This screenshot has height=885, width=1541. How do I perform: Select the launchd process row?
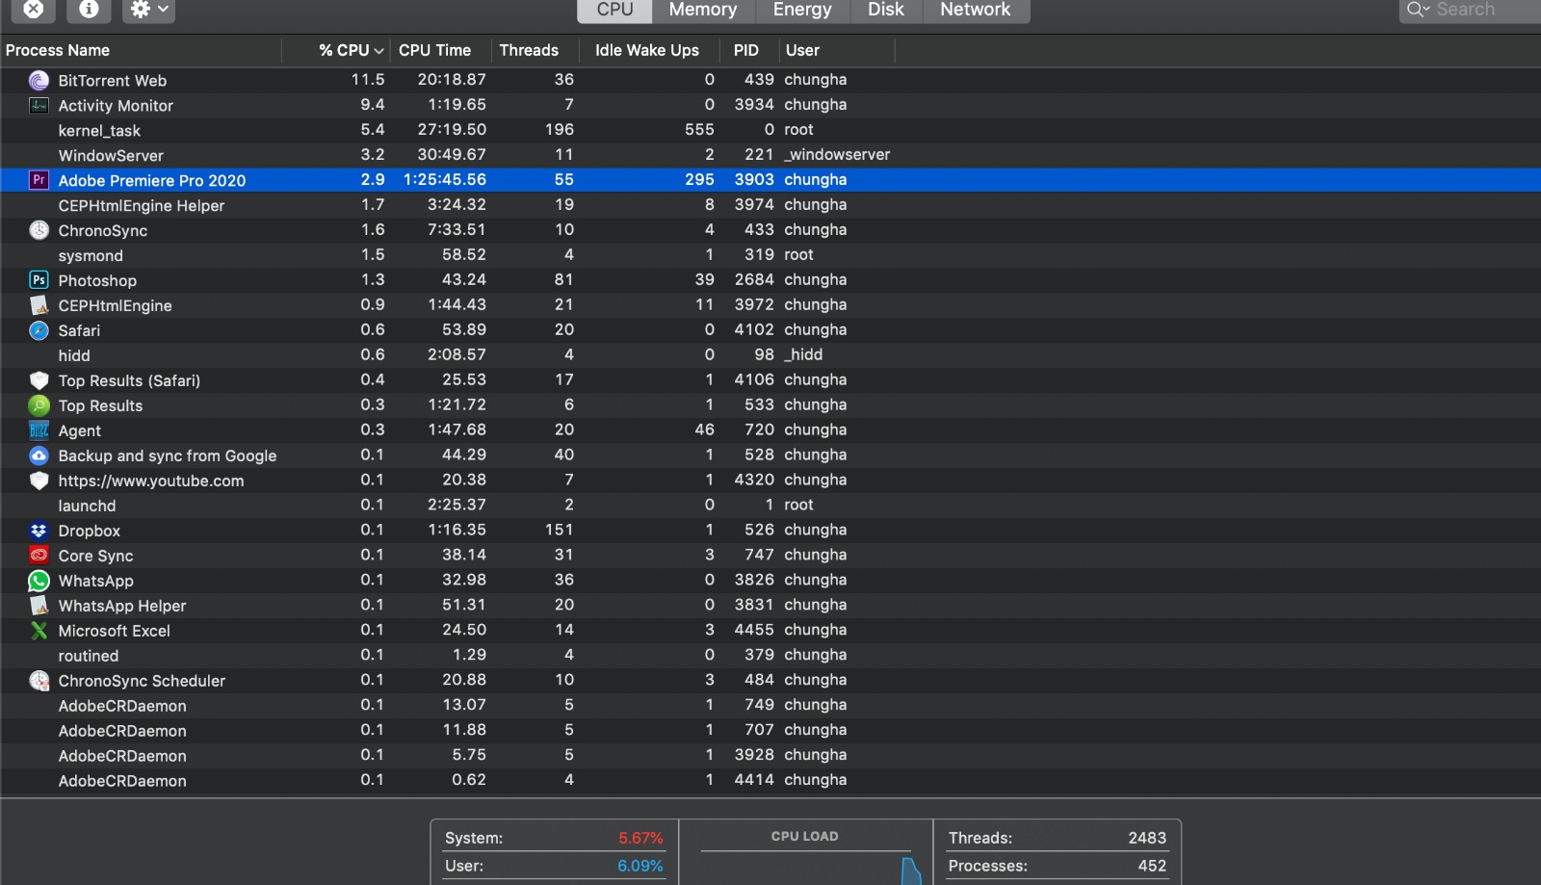[770, 506]
